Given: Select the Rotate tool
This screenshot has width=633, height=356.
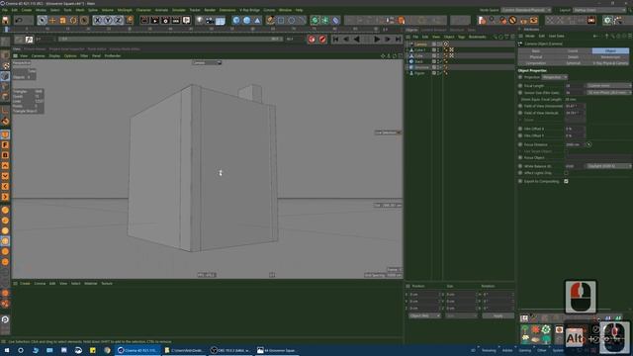Looking at the screenshot, I should click(x=73, y=20).
